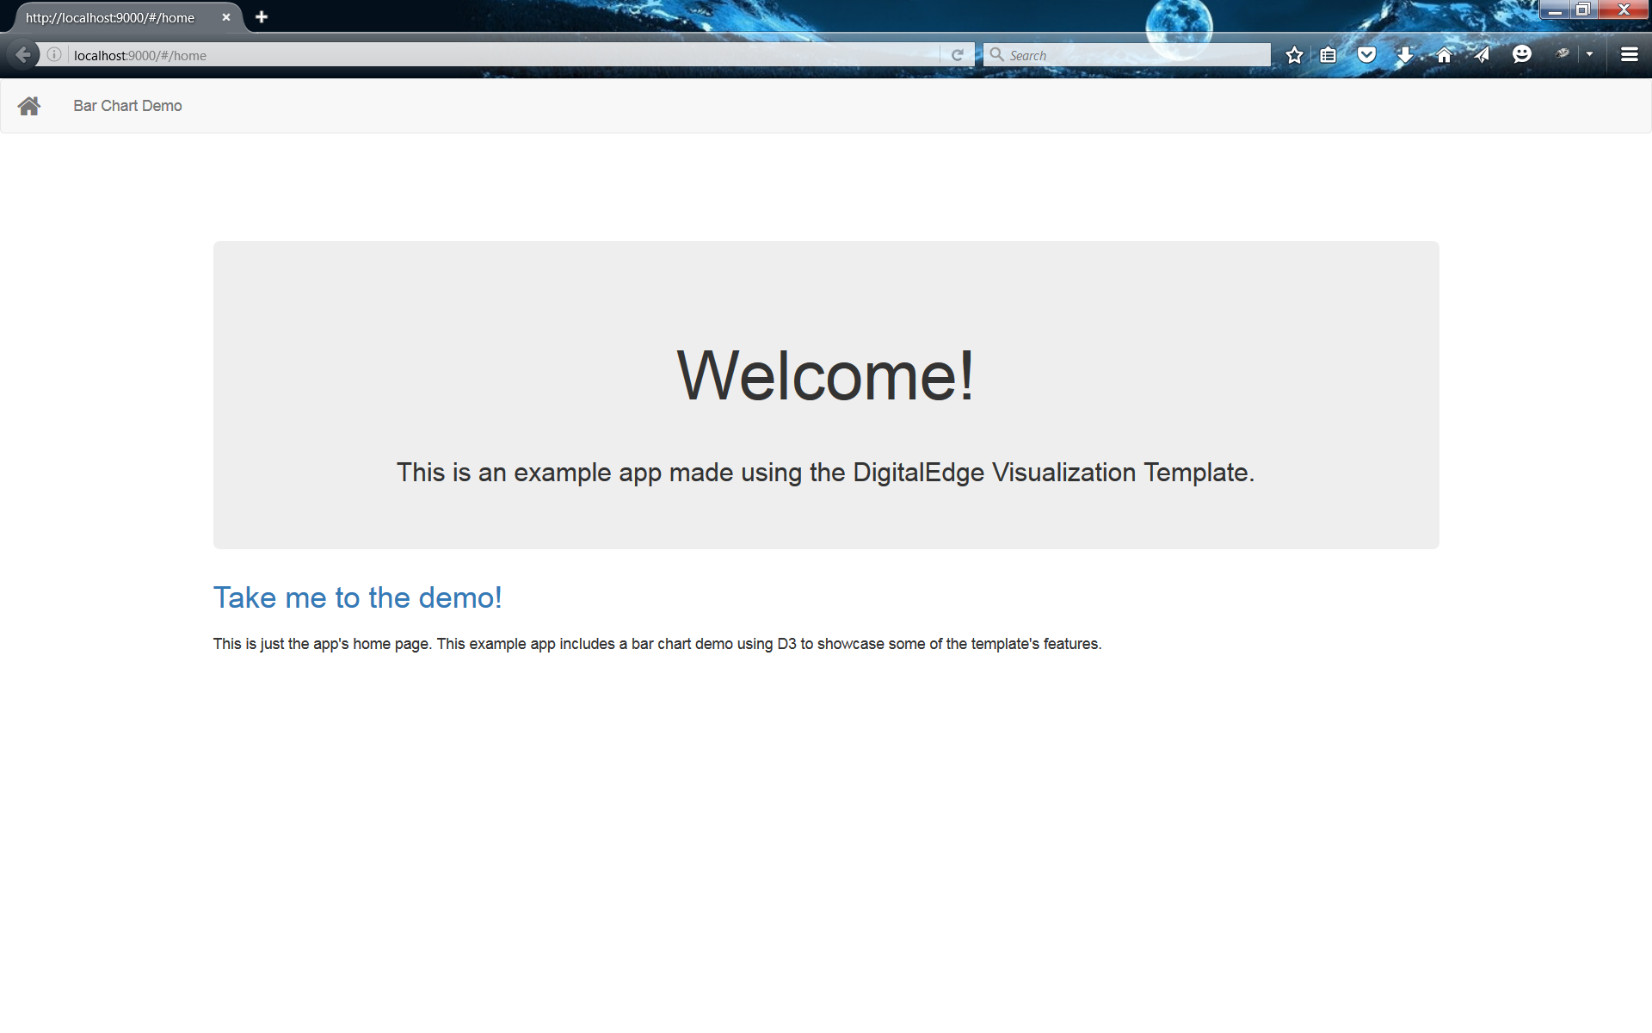Click the site info icon in address bar
Image resolution: width=1652 pixels, height=1033 pixels.
coord(54,55)
